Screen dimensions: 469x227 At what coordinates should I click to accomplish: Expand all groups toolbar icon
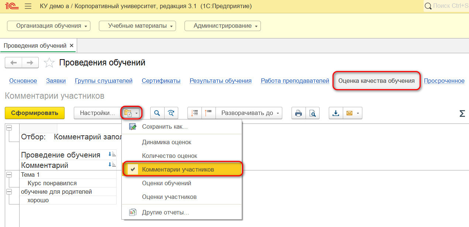click(209, 113)
